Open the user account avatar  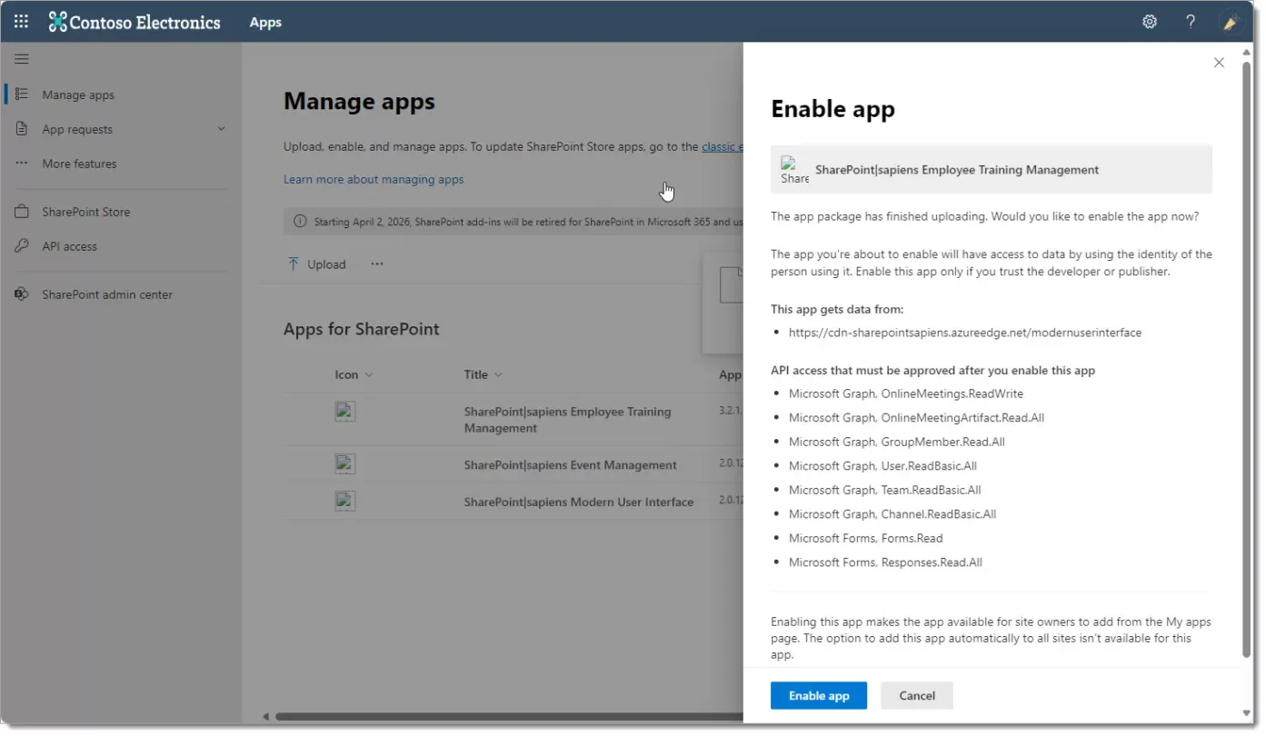click(1231, 22)
